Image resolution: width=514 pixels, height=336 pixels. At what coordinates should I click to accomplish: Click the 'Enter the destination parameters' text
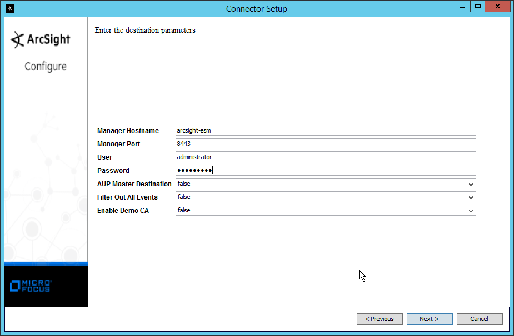pos(145,30)
